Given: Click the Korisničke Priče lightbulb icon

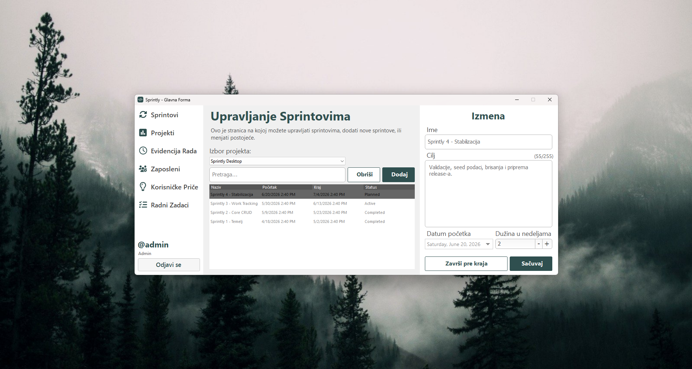Looking at the screenshot, I should point(143,187).
